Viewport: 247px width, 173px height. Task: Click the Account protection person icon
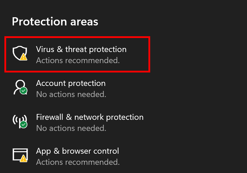[19, 87]
